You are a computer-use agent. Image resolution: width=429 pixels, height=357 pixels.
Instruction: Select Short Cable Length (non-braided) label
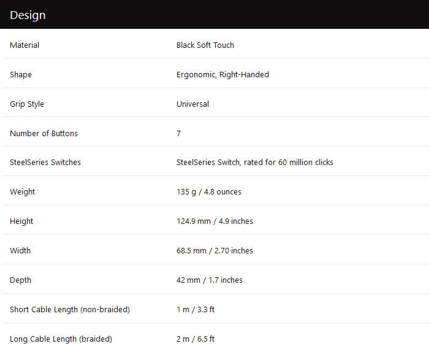point(70,310)
